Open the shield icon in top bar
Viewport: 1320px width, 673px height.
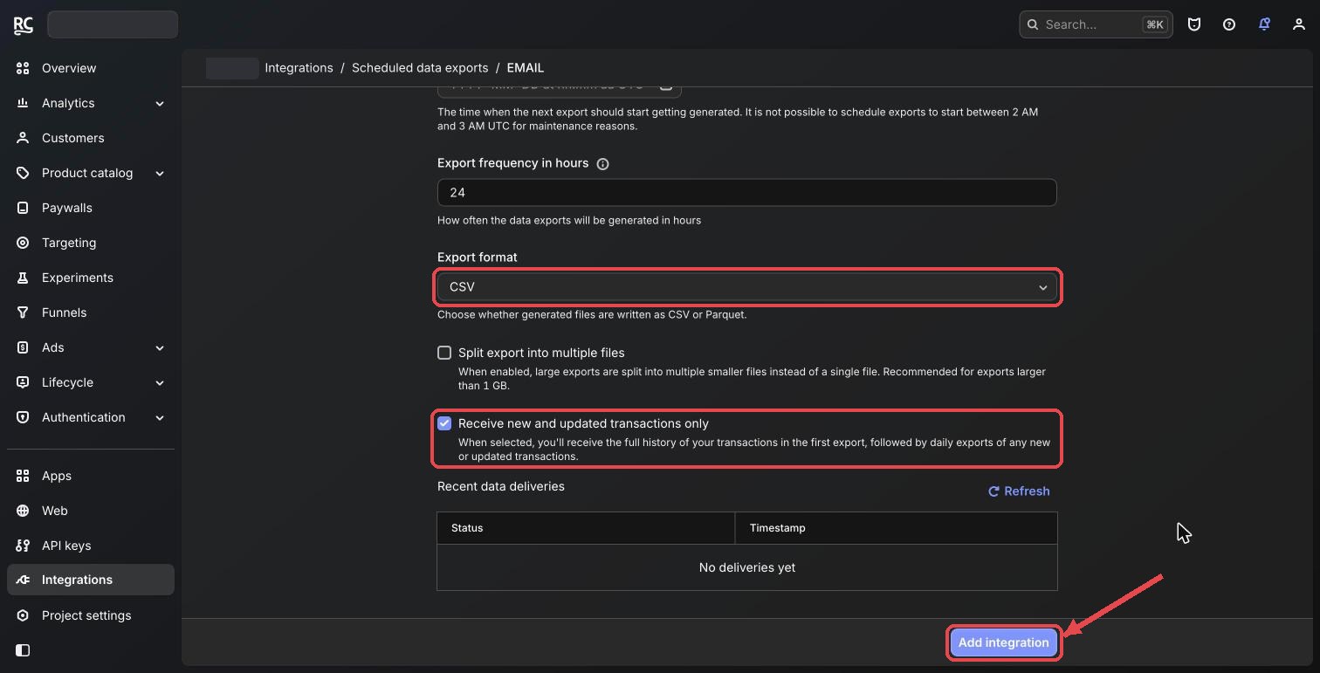pyautogui.click(x=1194, y=24)
